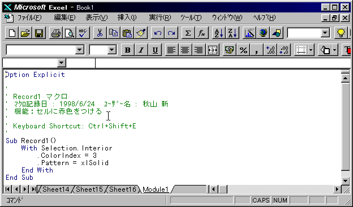Open Print Preview magnifier icon

pos(70,33)
